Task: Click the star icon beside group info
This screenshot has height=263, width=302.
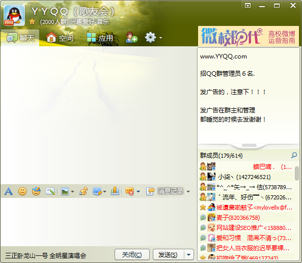Action: [32, 21]
